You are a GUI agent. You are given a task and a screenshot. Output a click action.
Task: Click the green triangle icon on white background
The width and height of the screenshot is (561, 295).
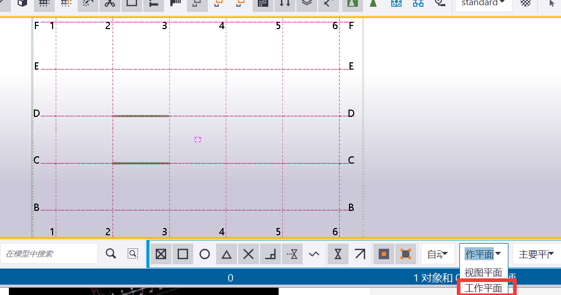pyautogui.click(x=373, y=4)
